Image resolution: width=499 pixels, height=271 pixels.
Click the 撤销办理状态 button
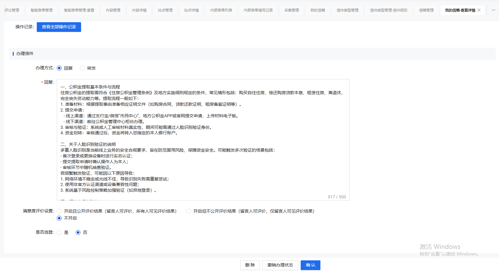point(280,265)
